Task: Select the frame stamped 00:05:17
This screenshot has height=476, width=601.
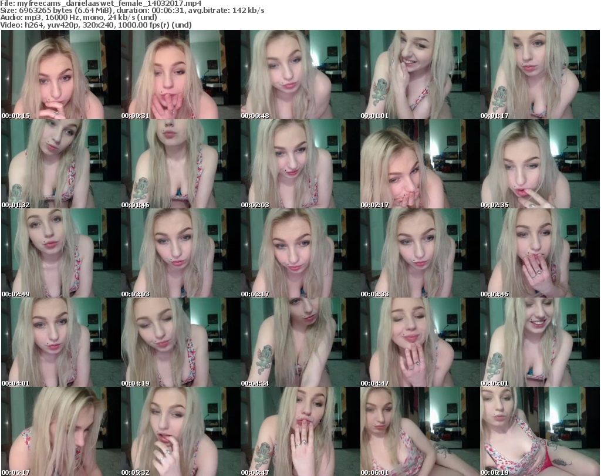Action: pos(61,431)
